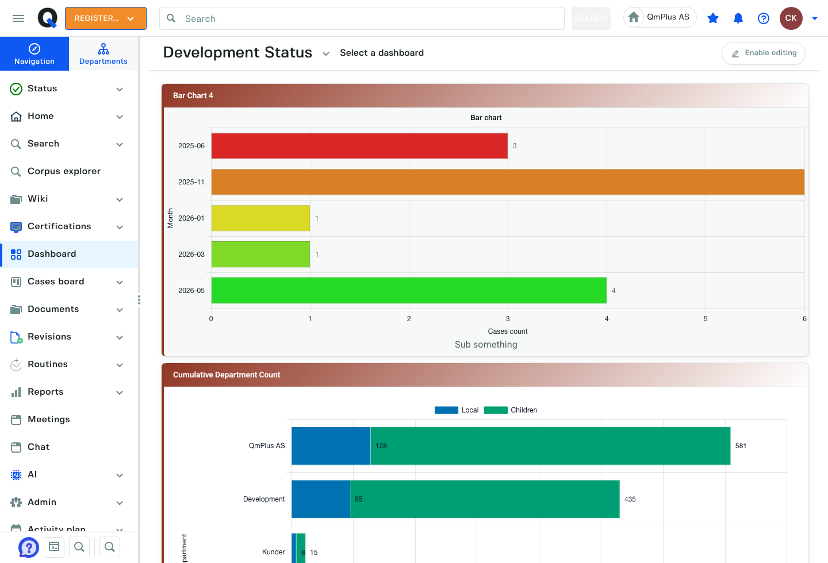Open the hamburger menu
This screenshot has height=563, width=828.
click(x=18, y=18)
